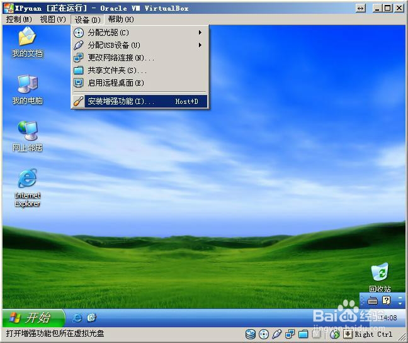Close the open 设备 menu via its title
The width and height of the screenshot is (408, 343).
(88, 20)
